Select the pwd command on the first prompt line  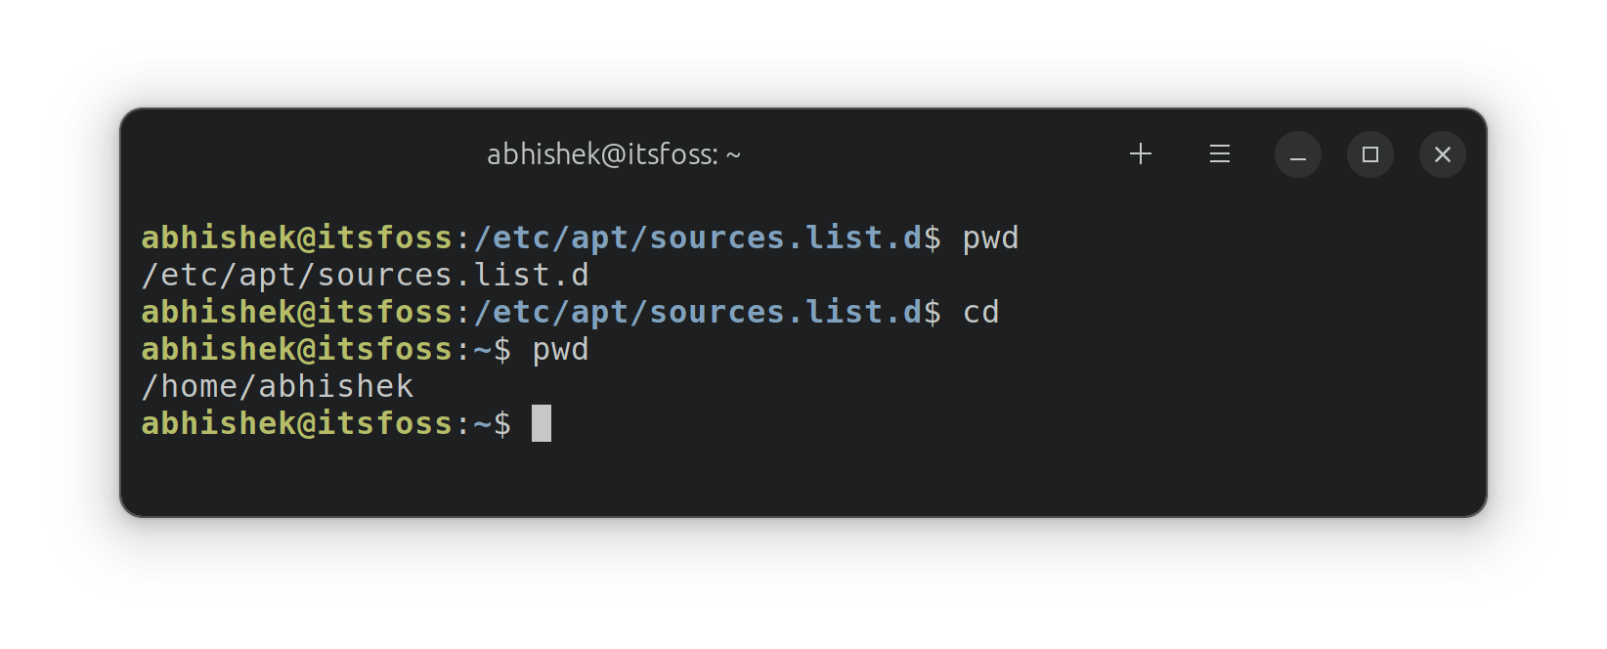[x=989, y=237]
